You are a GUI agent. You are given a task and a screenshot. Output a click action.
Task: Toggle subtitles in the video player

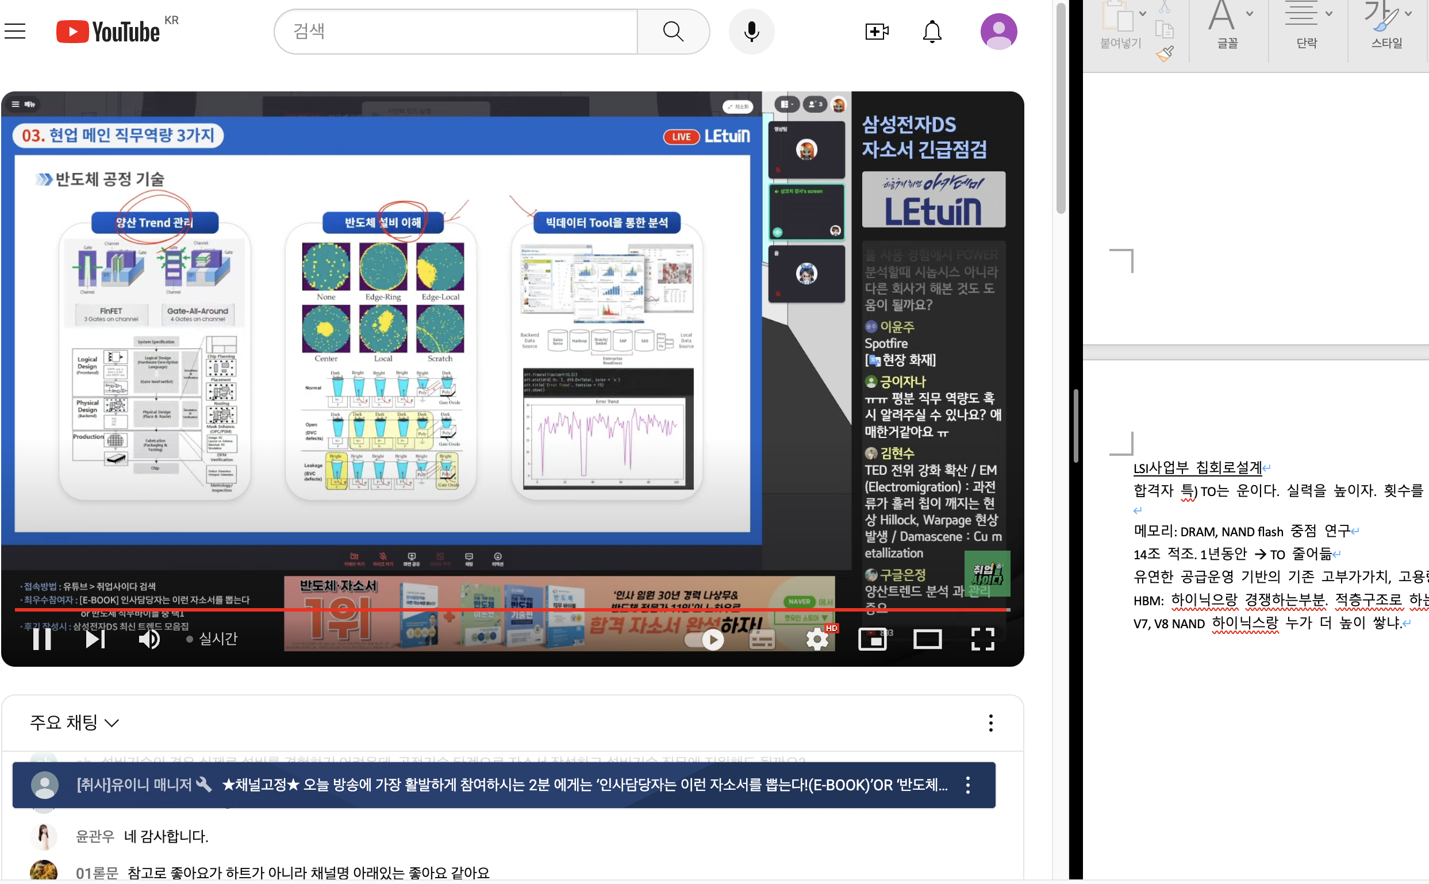coord(762,640)
